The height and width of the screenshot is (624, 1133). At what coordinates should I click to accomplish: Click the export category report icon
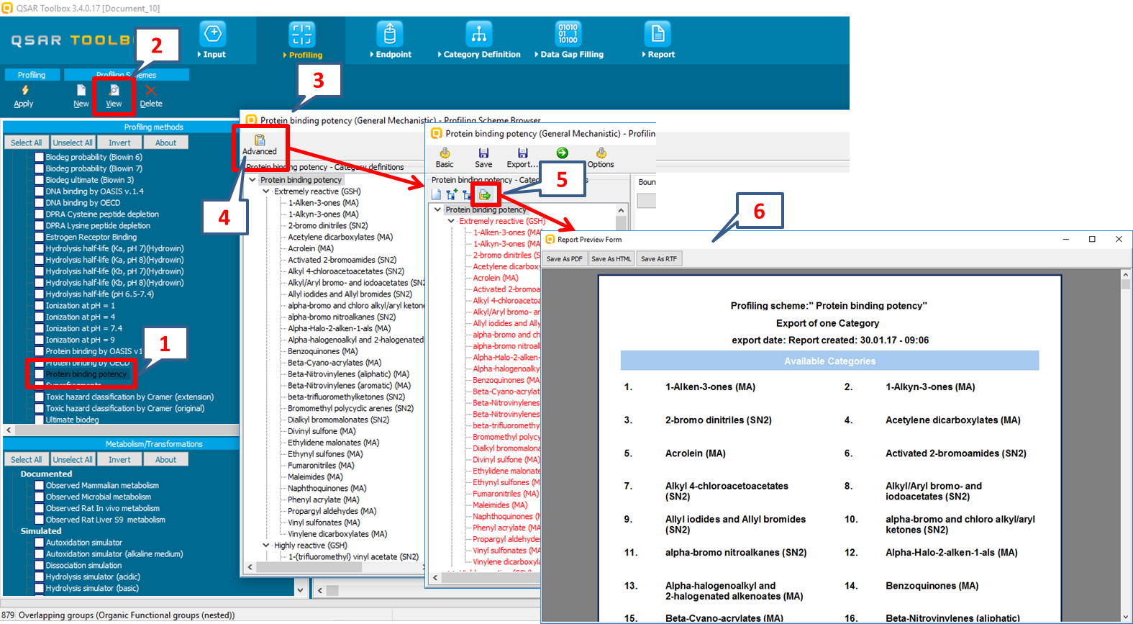[x=485, y=194]
